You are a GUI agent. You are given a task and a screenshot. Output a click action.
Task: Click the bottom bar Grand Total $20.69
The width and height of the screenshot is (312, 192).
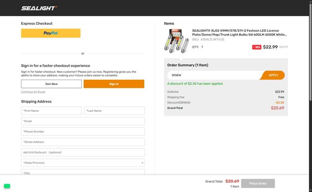click(x=232, y=181)
